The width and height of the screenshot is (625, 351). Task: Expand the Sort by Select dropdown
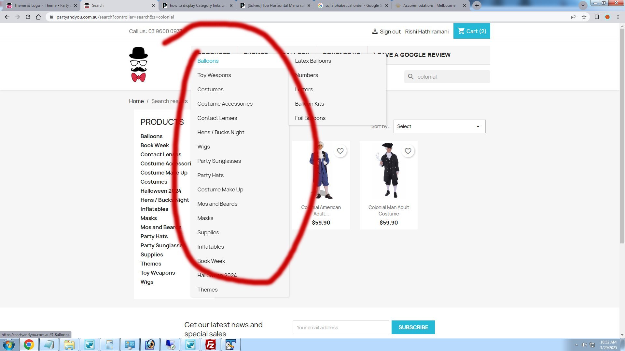(x=439, y=126)
